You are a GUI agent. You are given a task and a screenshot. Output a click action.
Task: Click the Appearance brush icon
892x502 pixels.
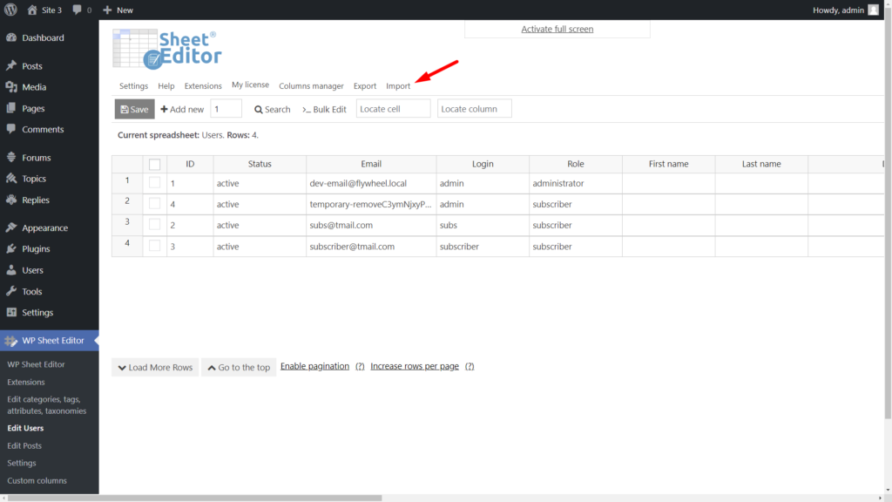coord(11,227)
